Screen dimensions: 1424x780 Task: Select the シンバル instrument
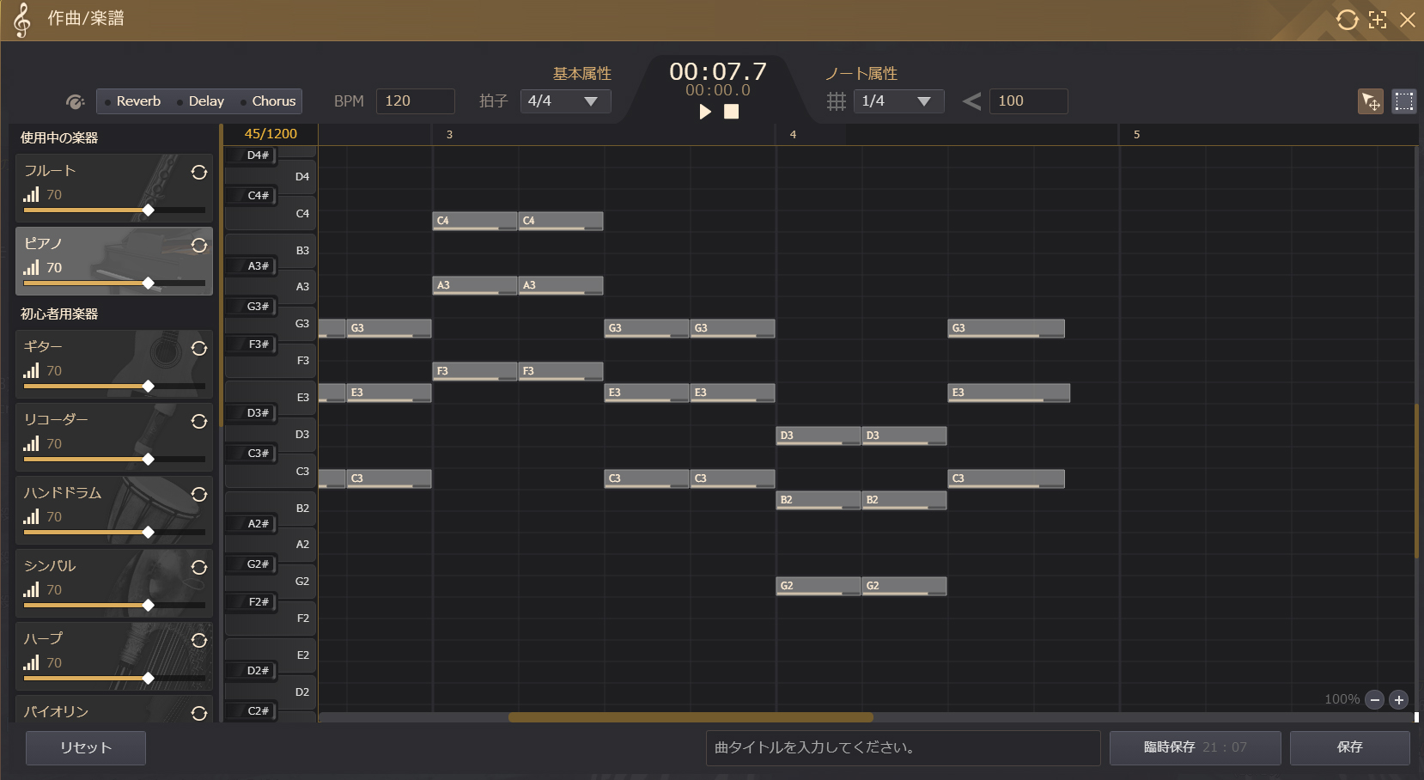pos(114,583)
